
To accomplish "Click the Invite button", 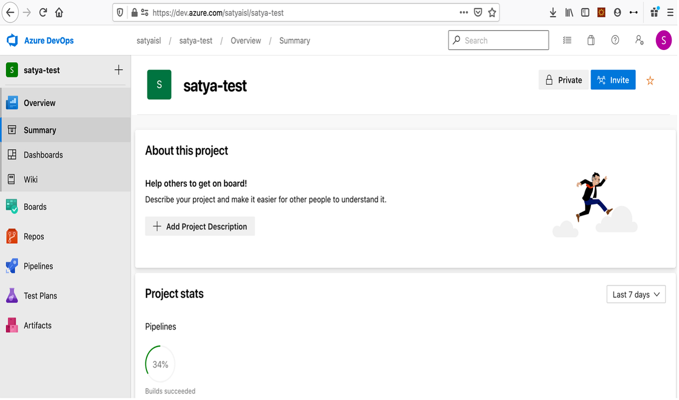I will pyautogui.click(x=613, y=79).
